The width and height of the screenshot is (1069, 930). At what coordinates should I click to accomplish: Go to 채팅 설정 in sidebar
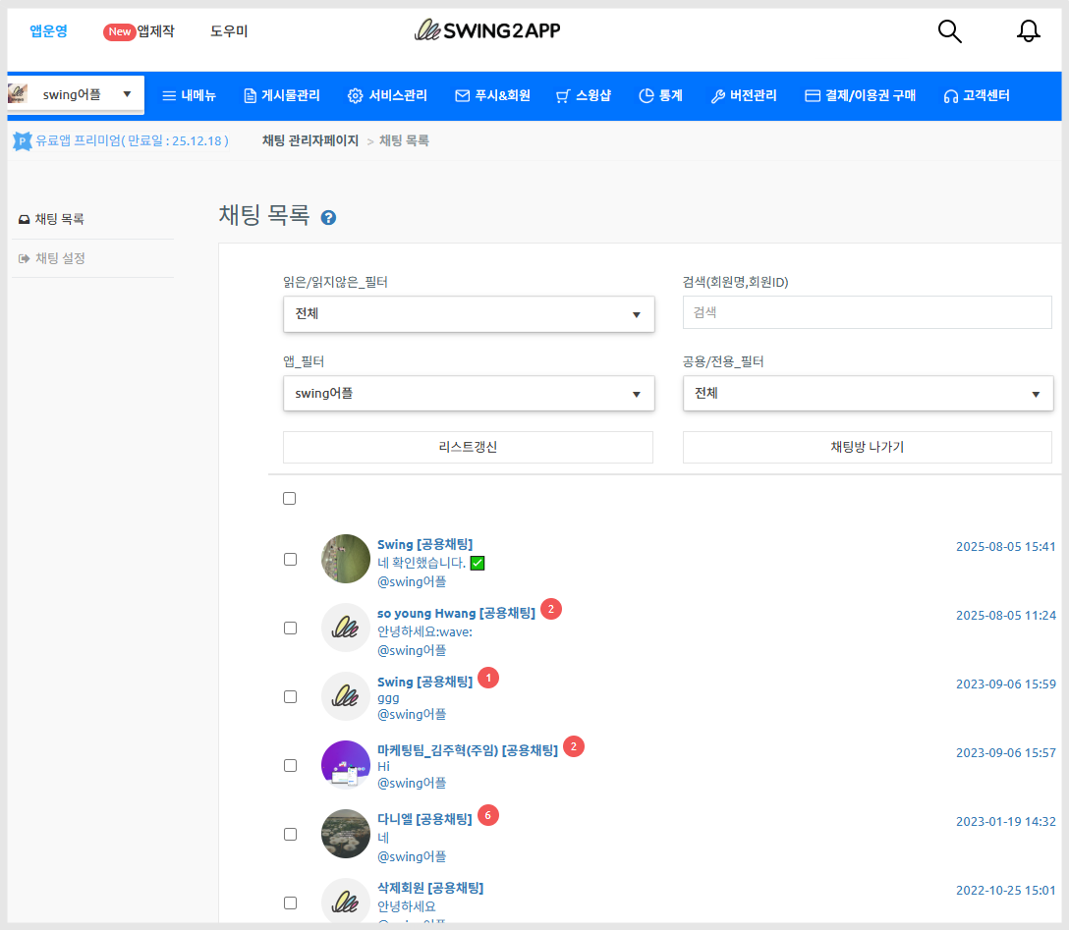[60, 258]
